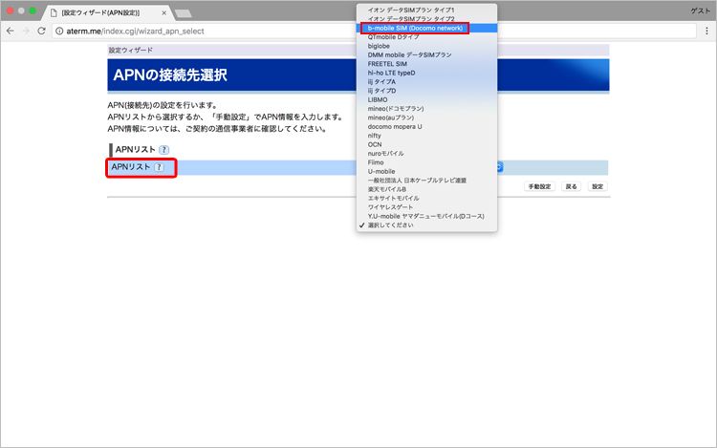Viewport: 717px width, 448px height.
Task: Select the checked 選択してください option
Action: tap(426, 225)
